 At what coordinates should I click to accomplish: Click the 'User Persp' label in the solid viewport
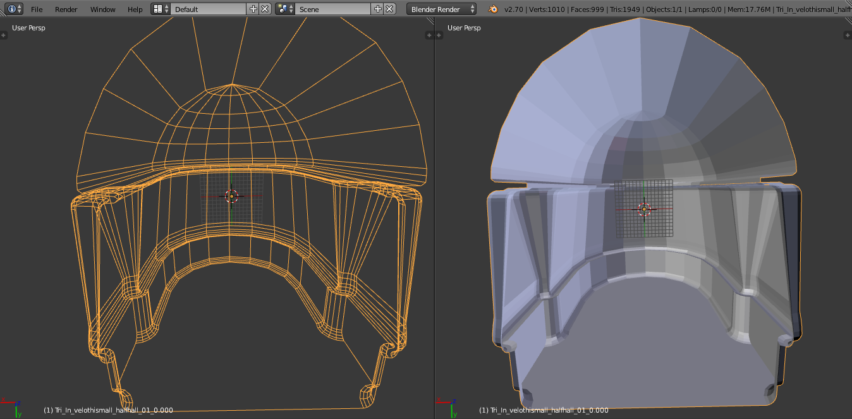(464, 28)
